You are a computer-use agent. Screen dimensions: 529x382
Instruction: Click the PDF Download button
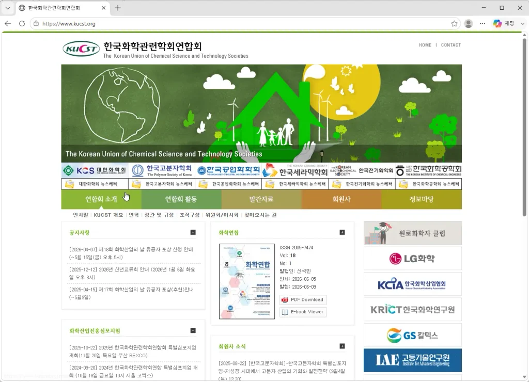(303, 300)
